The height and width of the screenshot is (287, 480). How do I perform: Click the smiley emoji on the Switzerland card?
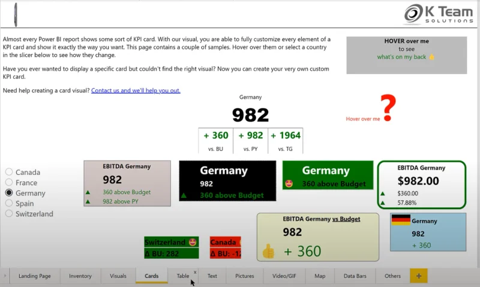click(193, 242)
